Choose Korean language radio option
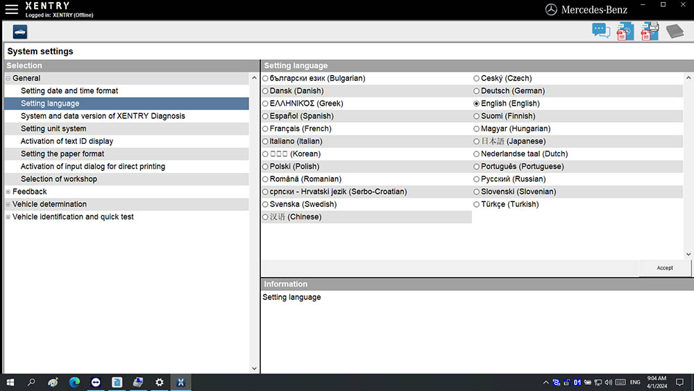Screen dimensions: 694x391 pyautogui.click(x=265, y=154)
